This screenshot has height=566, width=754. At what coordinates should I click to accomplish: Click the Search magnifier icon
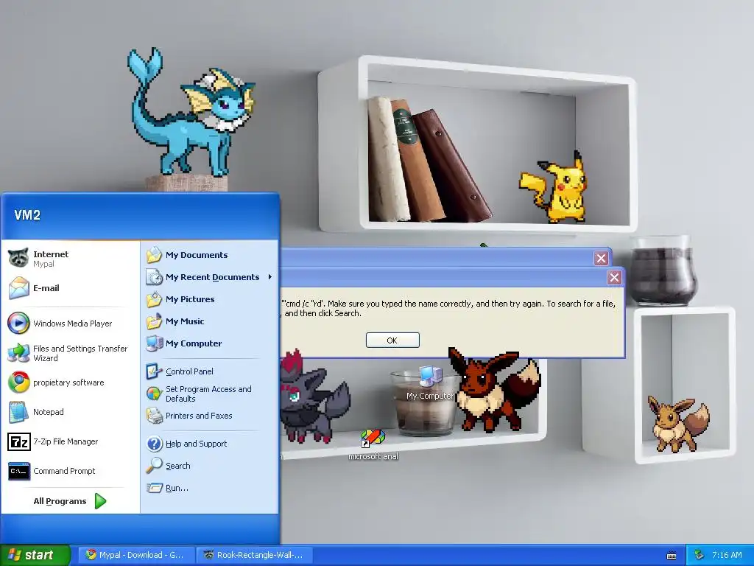click(155, 466)
